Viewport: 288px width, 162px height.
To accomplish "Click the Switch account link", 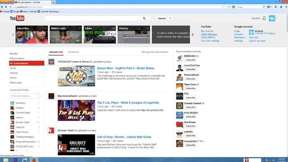I will [257, 41].
